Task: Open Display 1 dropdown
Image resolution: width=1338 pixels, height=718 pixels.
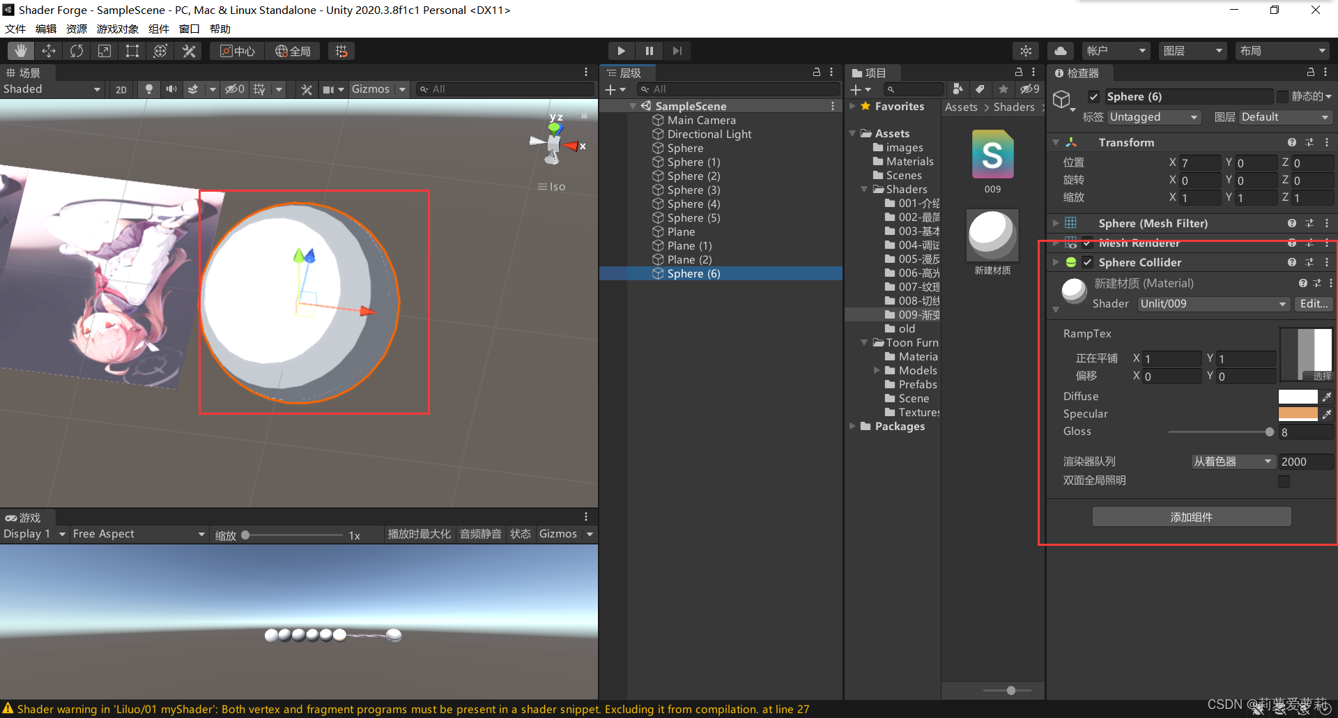Action: (x=34, y=534)
